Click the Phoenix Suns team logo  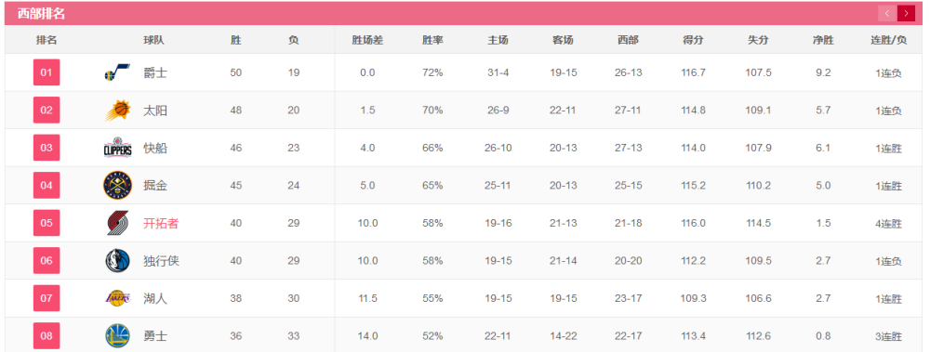[117, 111]
